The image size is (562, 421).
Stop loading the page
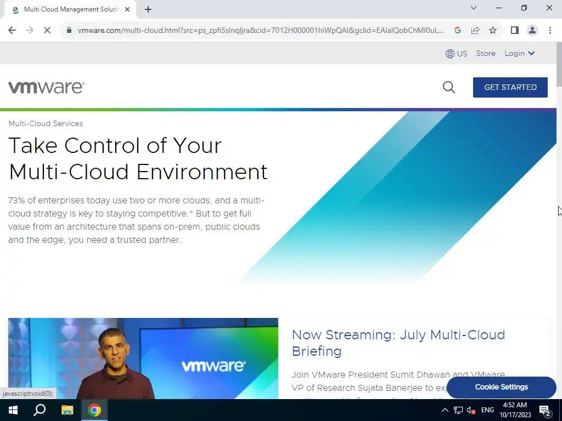(x=47, y=31)
